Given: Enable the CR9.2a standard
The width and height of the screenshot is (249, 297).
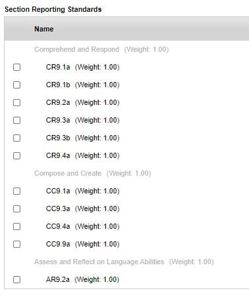Looking at the screenshot, I should click(x=16, y=102).
